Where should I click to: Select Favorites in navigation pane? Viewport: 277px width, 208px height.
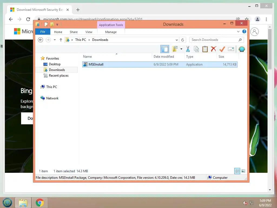[x=52, y=58]
